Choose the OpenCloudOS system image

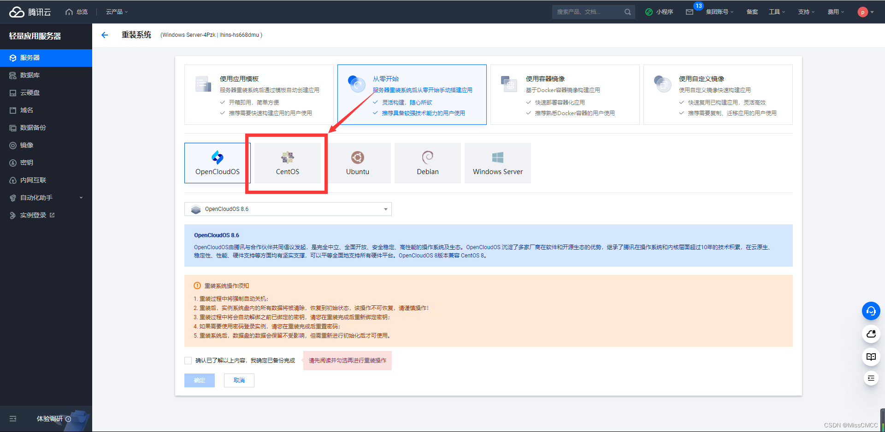point(218,163)
